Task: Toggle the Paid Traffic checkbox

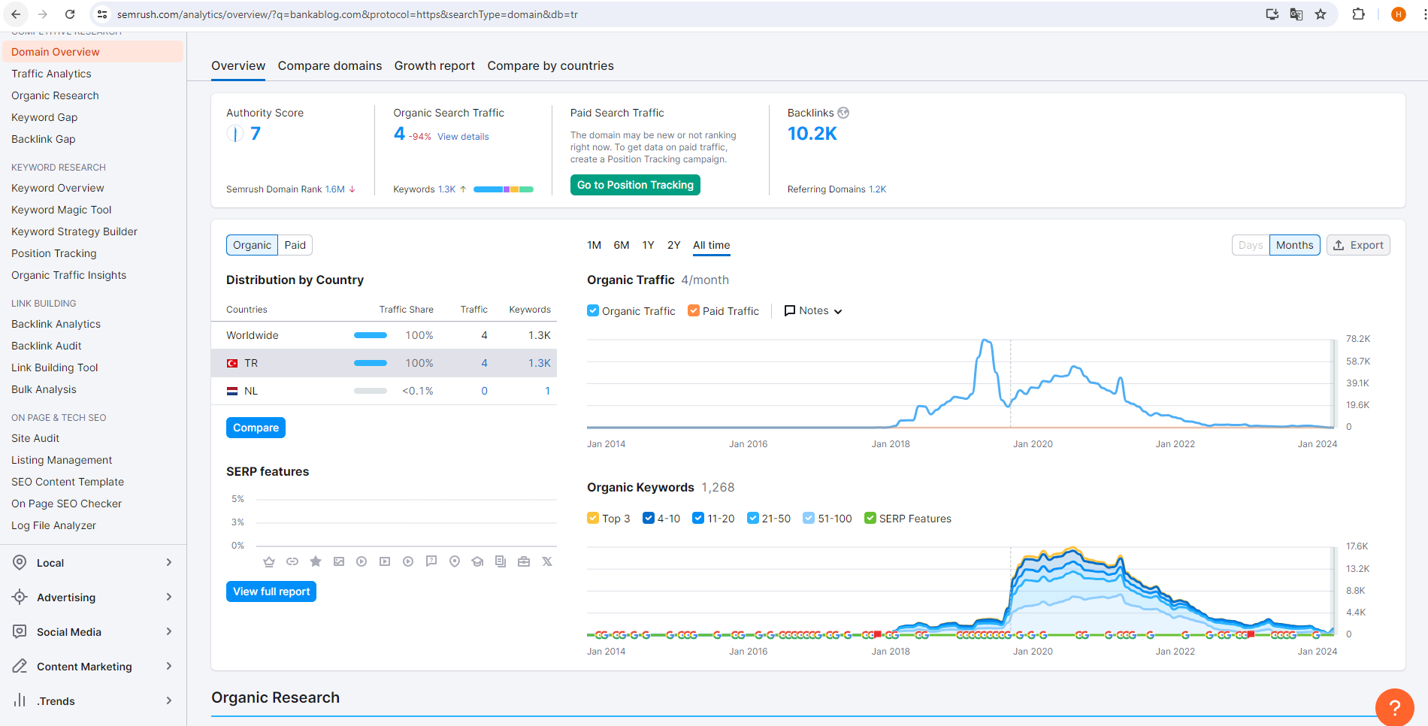Action: tap(694, 310)
